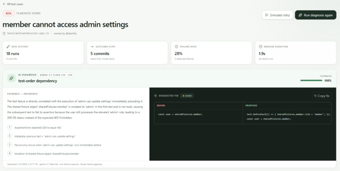340x171 pixels.
Task: Click the copy icon in Copy fix
Action: click(316, 96)
